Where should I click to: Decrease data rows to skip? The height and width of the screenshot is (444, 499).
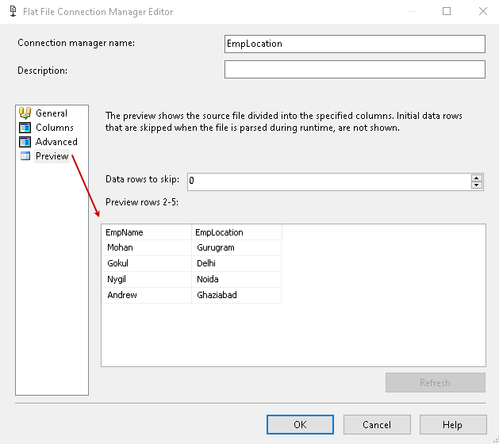click(x=477, y=186)
